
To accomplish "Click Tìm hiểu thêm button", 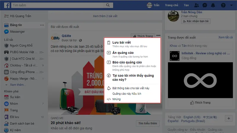I will click(148, 123).
